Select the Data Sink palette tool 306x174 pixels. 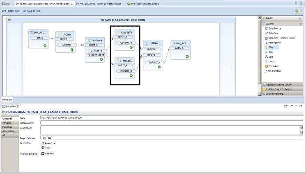pyautogui.click(x=274, y=33)
